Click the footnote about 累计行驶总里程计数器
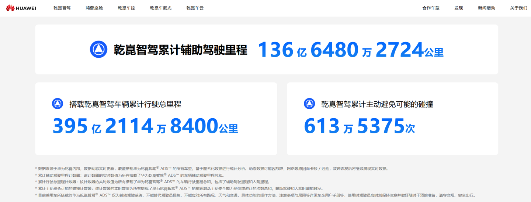Viewport: 531px width, 202px height. [152, 182]
